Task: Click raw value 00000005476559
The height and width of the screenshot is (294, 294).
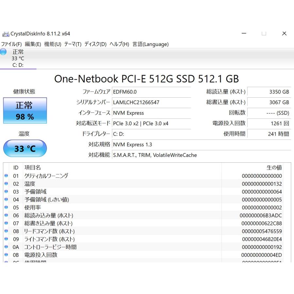Action: coord(262,231)
